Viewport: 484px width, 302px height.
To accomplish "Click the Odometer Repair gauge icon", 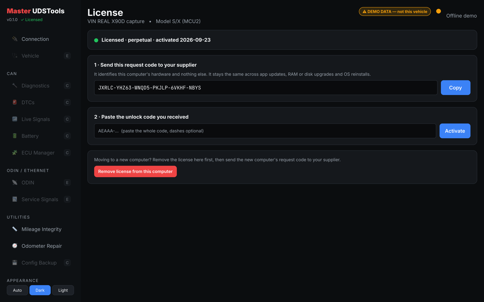I will click(x=15, y=246).
